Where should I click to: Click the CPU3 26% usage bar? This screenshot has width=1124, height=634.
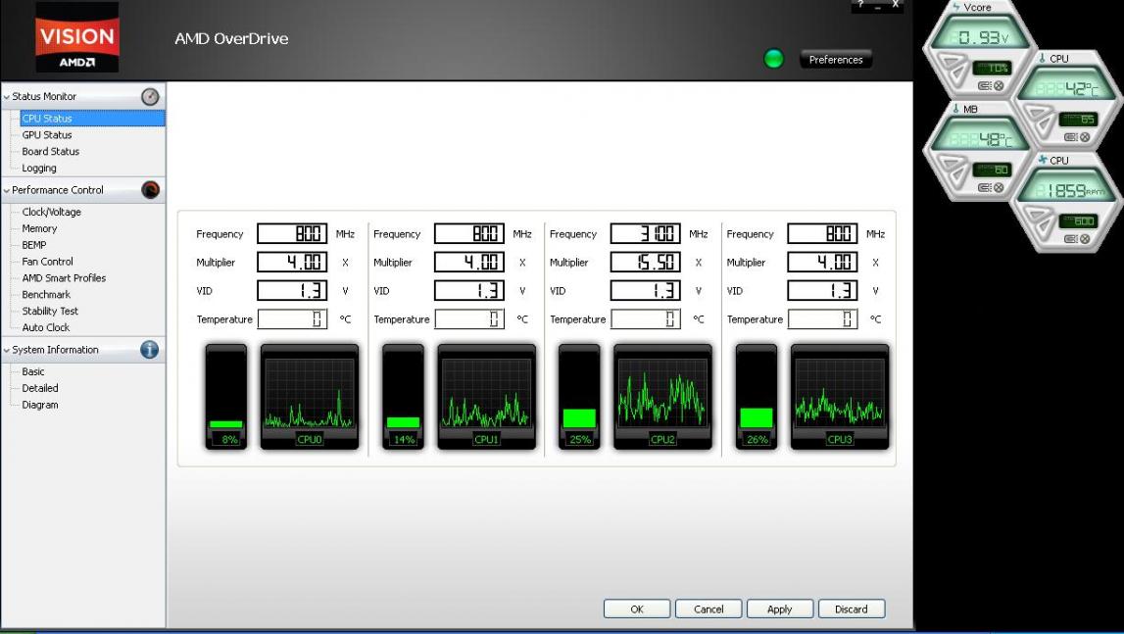pyautogui.click(x=757, y=397)
